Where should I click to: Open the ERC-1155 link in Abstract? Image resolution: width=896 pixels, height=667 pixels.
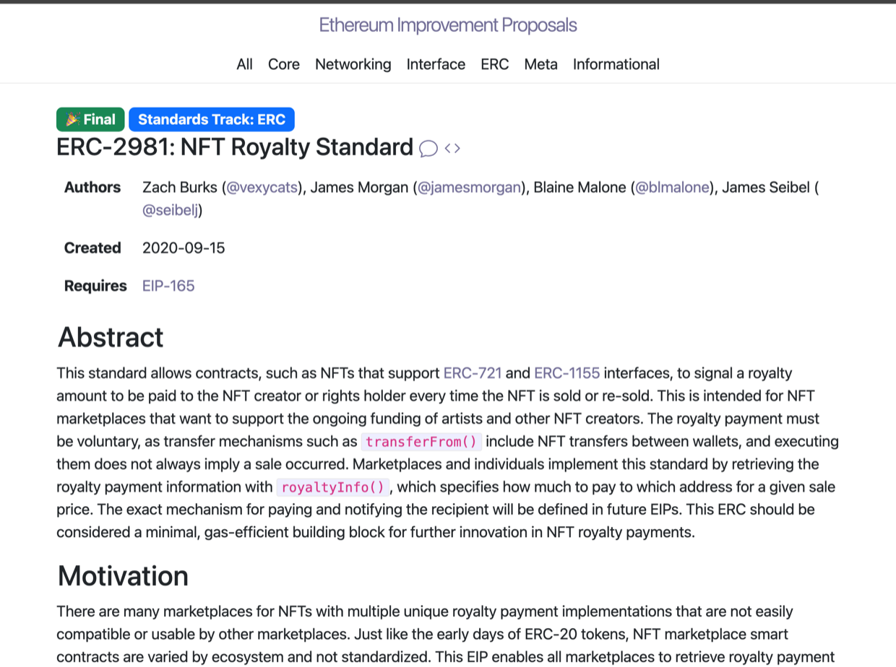tap(567, 373)
